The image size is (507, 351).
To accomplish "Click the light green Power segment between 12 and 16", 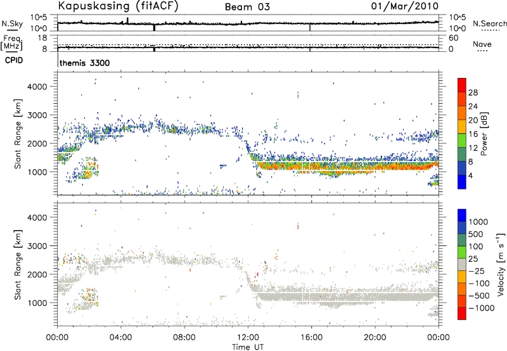I will pos(462,140).
